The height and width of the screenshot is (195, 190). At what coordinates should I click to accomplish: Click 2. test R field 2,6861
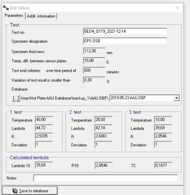[103, 136]
